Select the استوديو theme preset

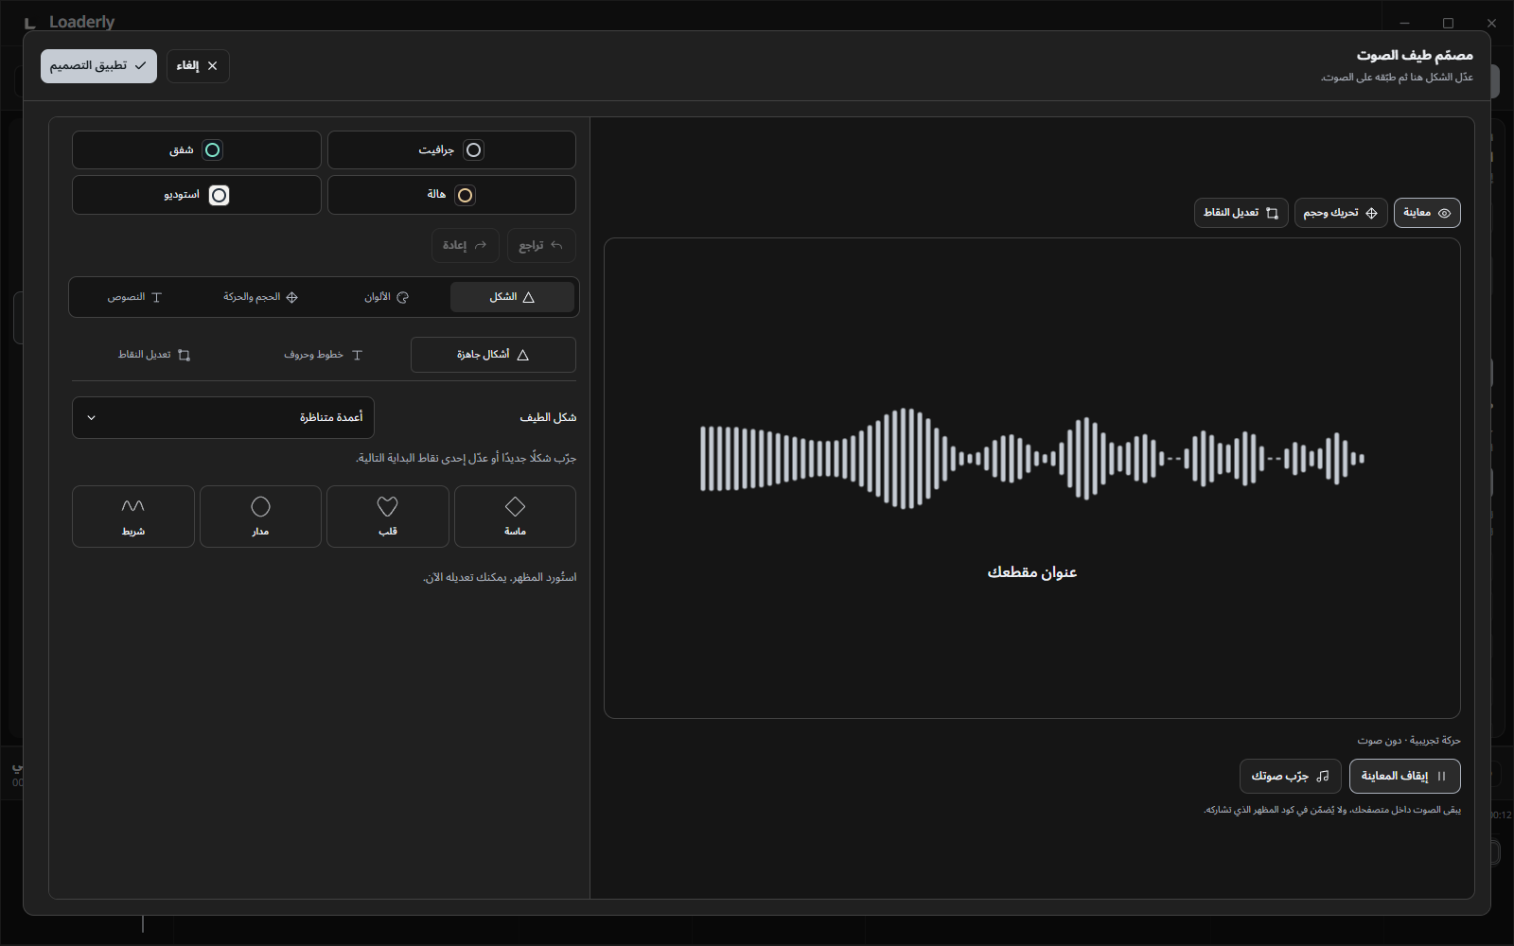click(197, 195)
